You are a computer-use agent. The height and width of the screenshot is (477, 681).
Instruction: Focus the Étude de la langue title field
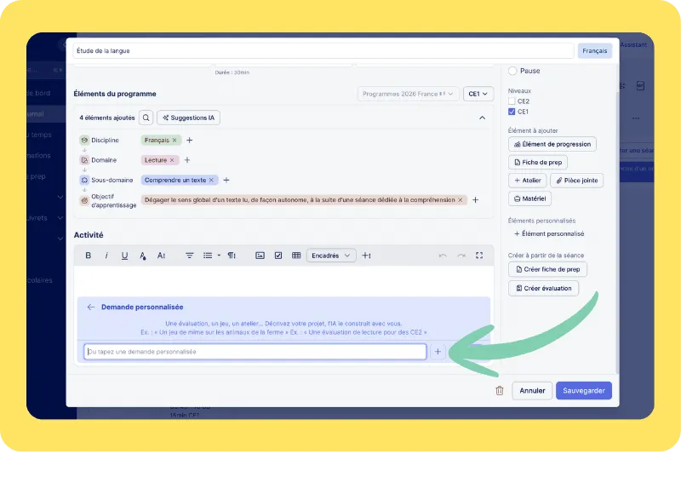click(x=323, y=51)
